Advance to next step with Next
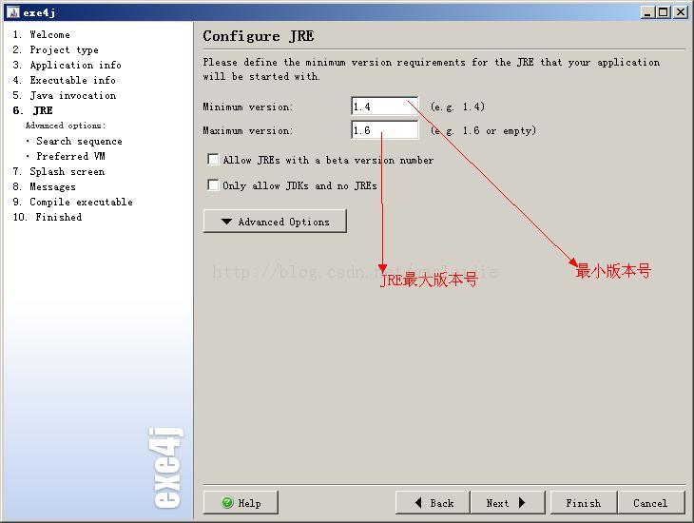Image resolution: width=694 pixels, height=523 pixels. [508, 503]
